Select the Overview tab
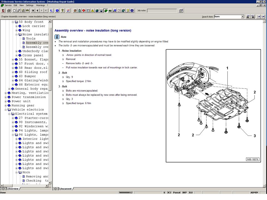 coord(13,189)
